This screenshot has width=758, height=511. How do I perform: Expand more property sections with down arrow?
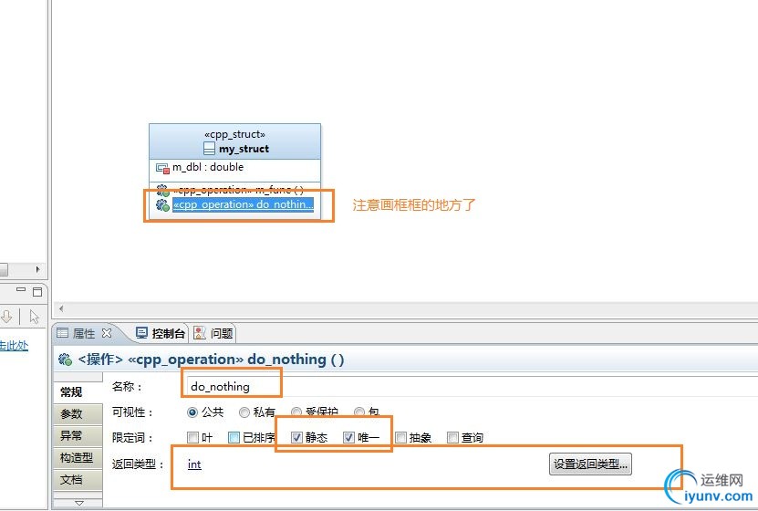pyautogui.click(x=78, y=503)
